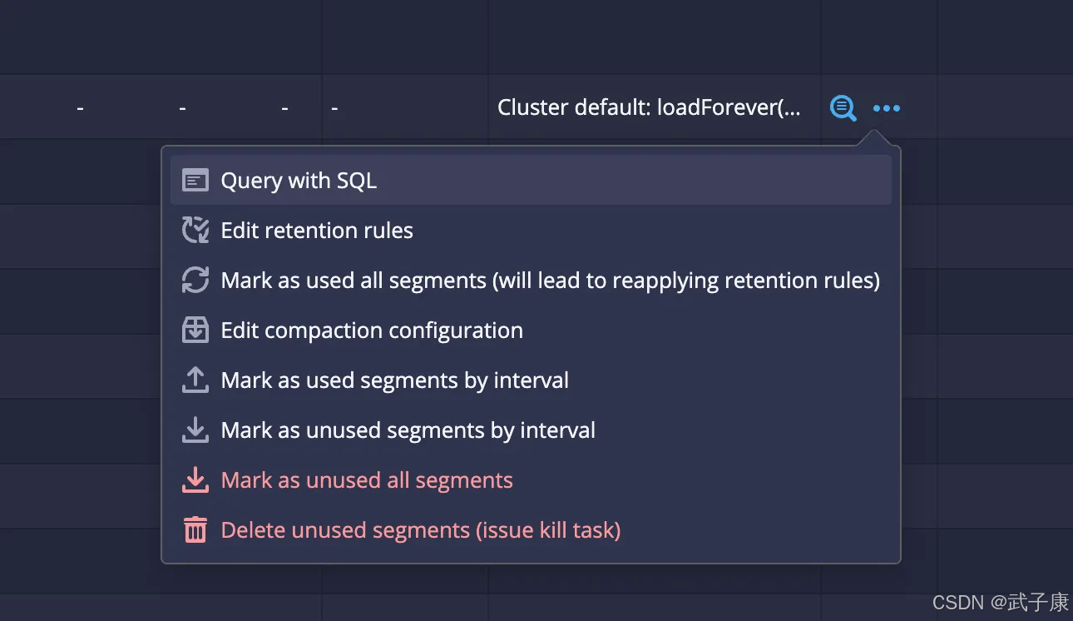Select Delete unused segments (issue kill task)
This screenshot has height=621, width=1073.
coord(421,530)
